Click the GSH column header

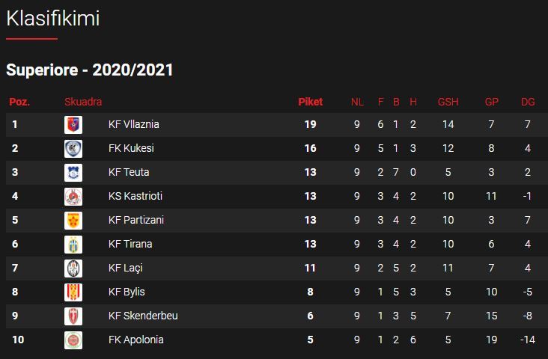[448, 102]
